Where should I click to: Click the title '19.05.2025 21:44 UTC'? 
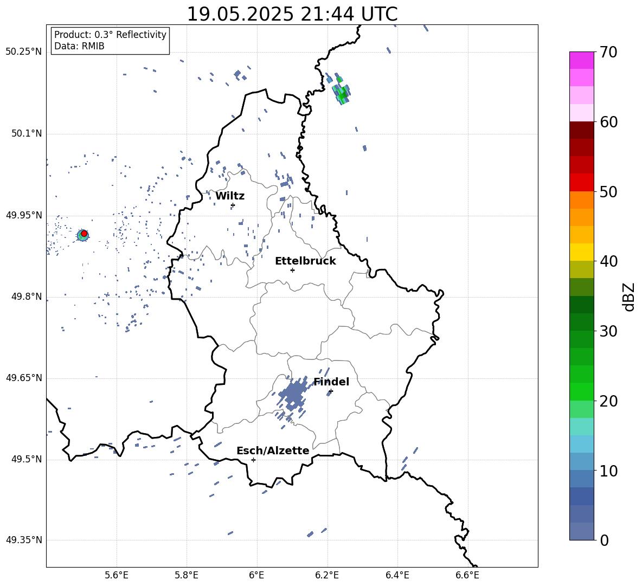292,14
